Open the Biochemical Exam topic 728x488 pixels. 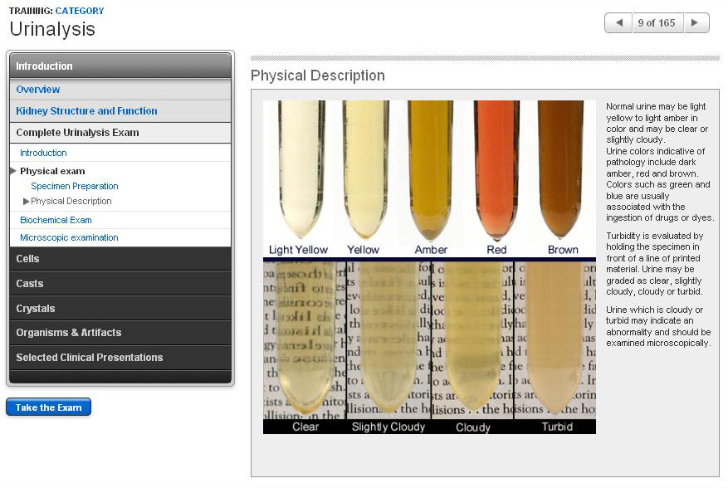[56, 220]
